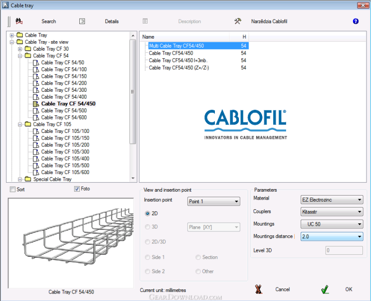This screenshot has width=371, height=301.
Task: Click the Name column header
Action: click(185, 37)
